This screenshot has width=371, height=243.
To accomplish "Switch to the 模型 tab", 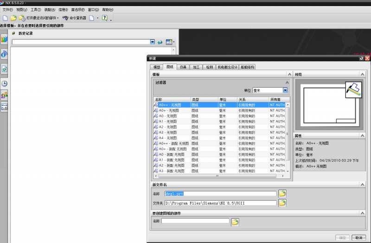I will pyautogui.click(x=157, y=67).
